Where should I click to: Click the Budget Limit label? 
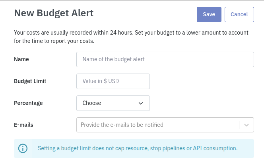click(x=30, y=81)
